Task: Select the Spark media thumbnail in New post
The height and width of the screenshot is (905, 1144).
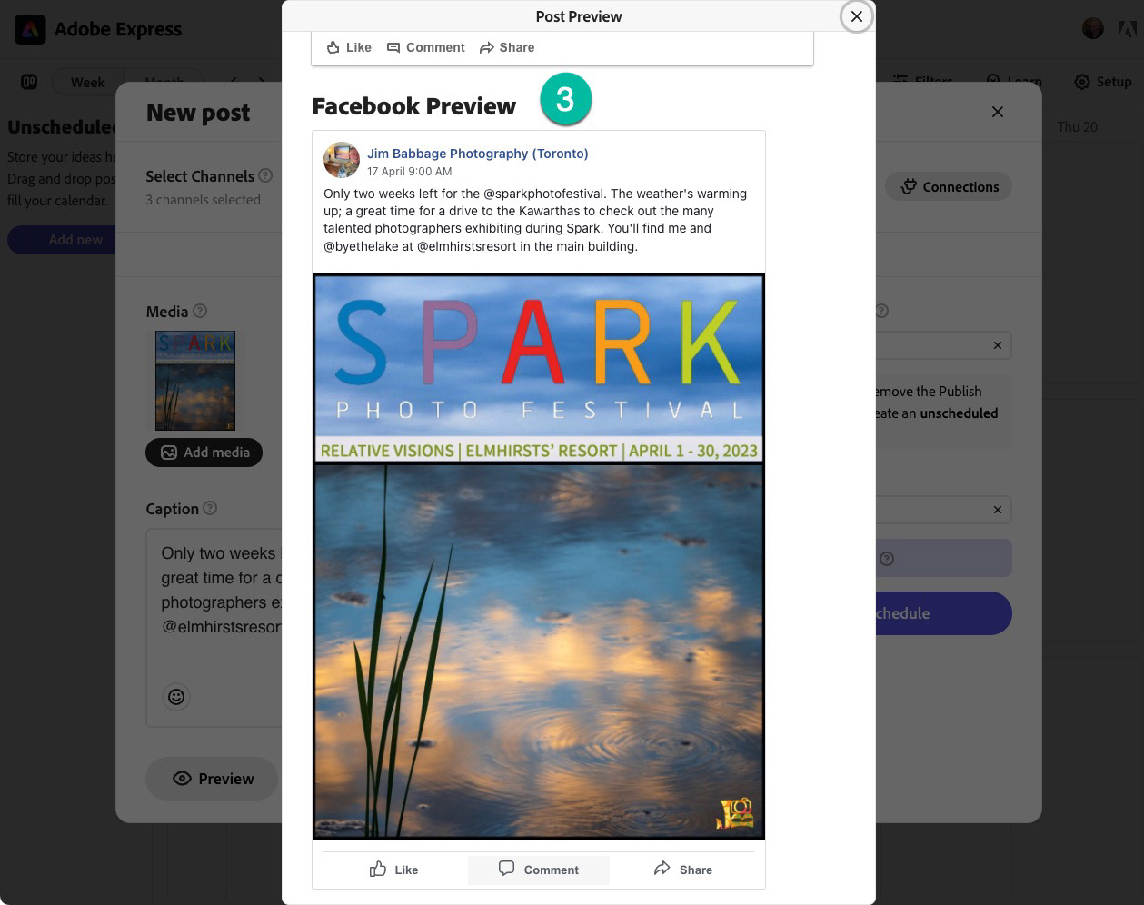Action: (x=195, y=381)
